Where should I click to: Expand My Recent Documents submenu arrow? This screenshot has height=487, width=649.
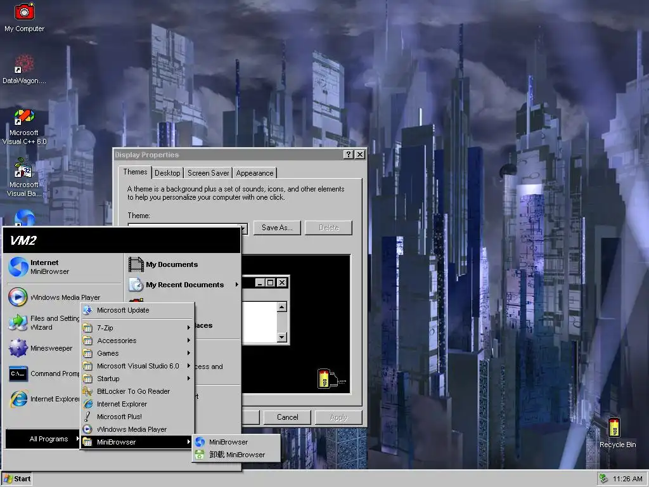click(x=237, y=285)
